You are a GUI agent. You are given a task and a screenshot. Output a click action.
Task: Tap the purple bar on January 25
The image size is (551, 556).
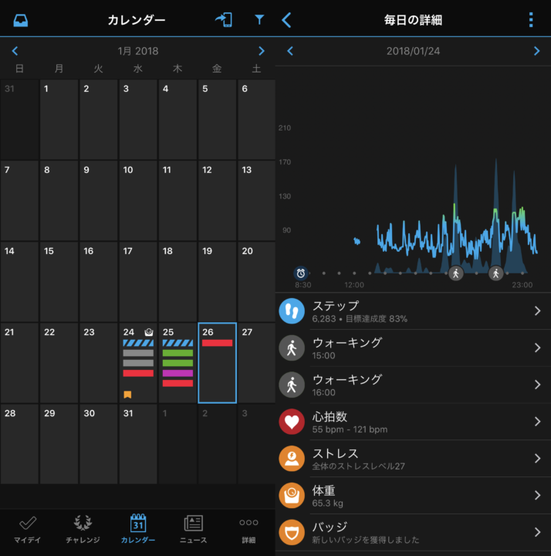[177, 373]
